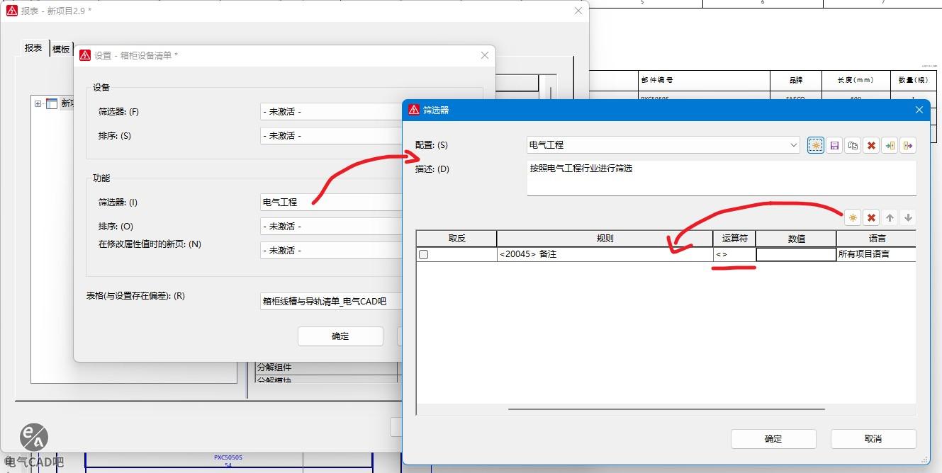The height and width of the screenshot is (473, 942).
Task: Click the 规则 column header
Action: point(605,239)
